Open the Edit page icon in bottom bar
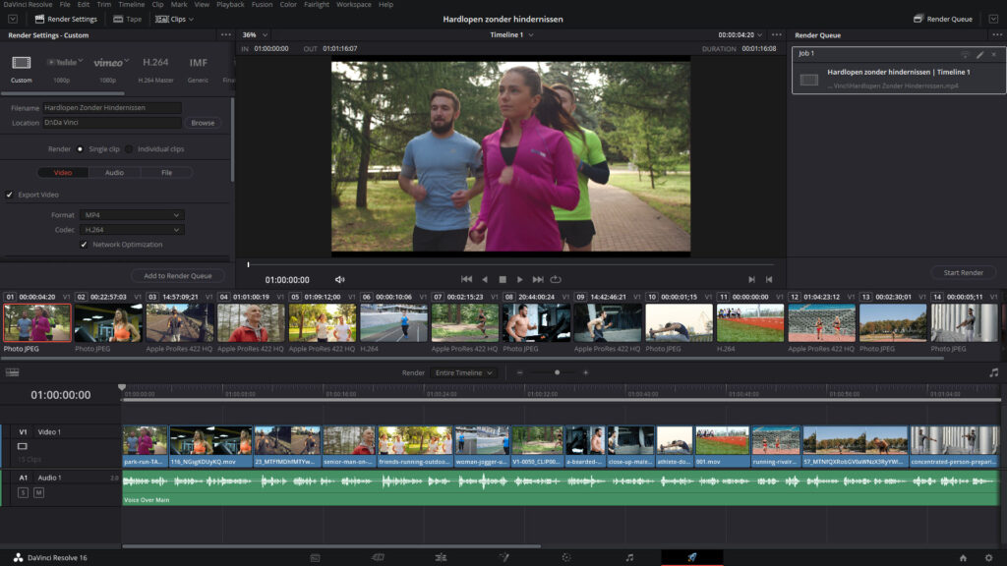The height and width of the screenshot is (566, 1007). tap(441, 558)
